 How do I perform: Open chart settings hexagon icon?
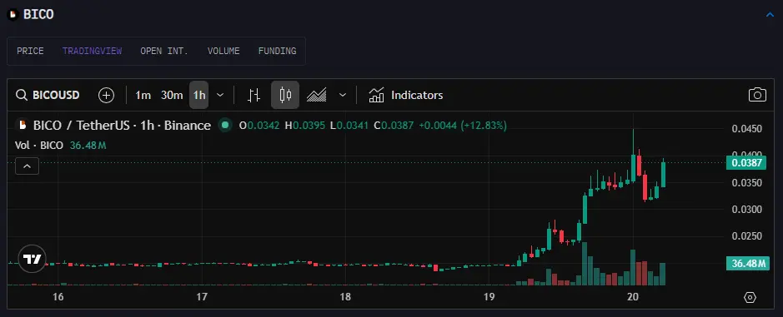click(750, 298)
